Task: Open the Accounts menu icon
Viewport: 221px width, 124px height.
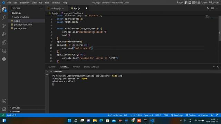Action: [x=4, y=101]
